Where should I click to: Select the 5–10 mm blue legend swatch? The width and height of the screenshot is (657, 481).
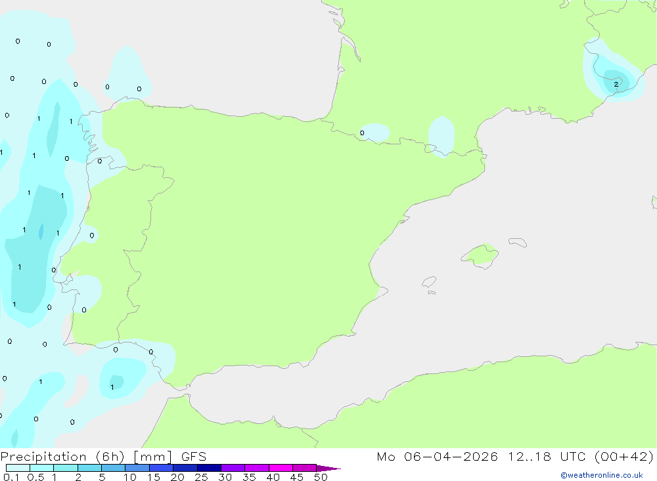[113, 468]
